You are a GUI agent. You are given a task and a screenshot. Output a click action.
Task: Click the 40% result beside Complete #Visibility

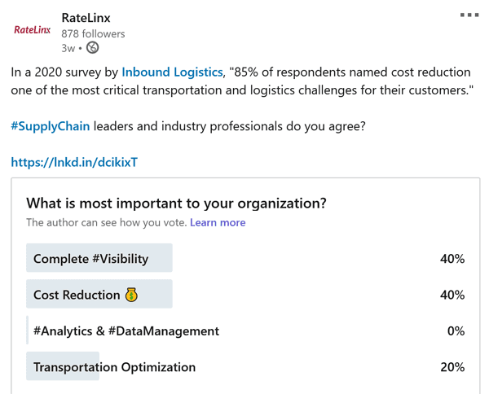pos(452,259)
